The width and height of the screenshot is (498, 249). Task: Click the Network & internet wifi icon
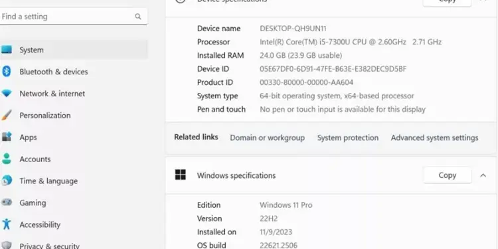[x=6, y=94]
